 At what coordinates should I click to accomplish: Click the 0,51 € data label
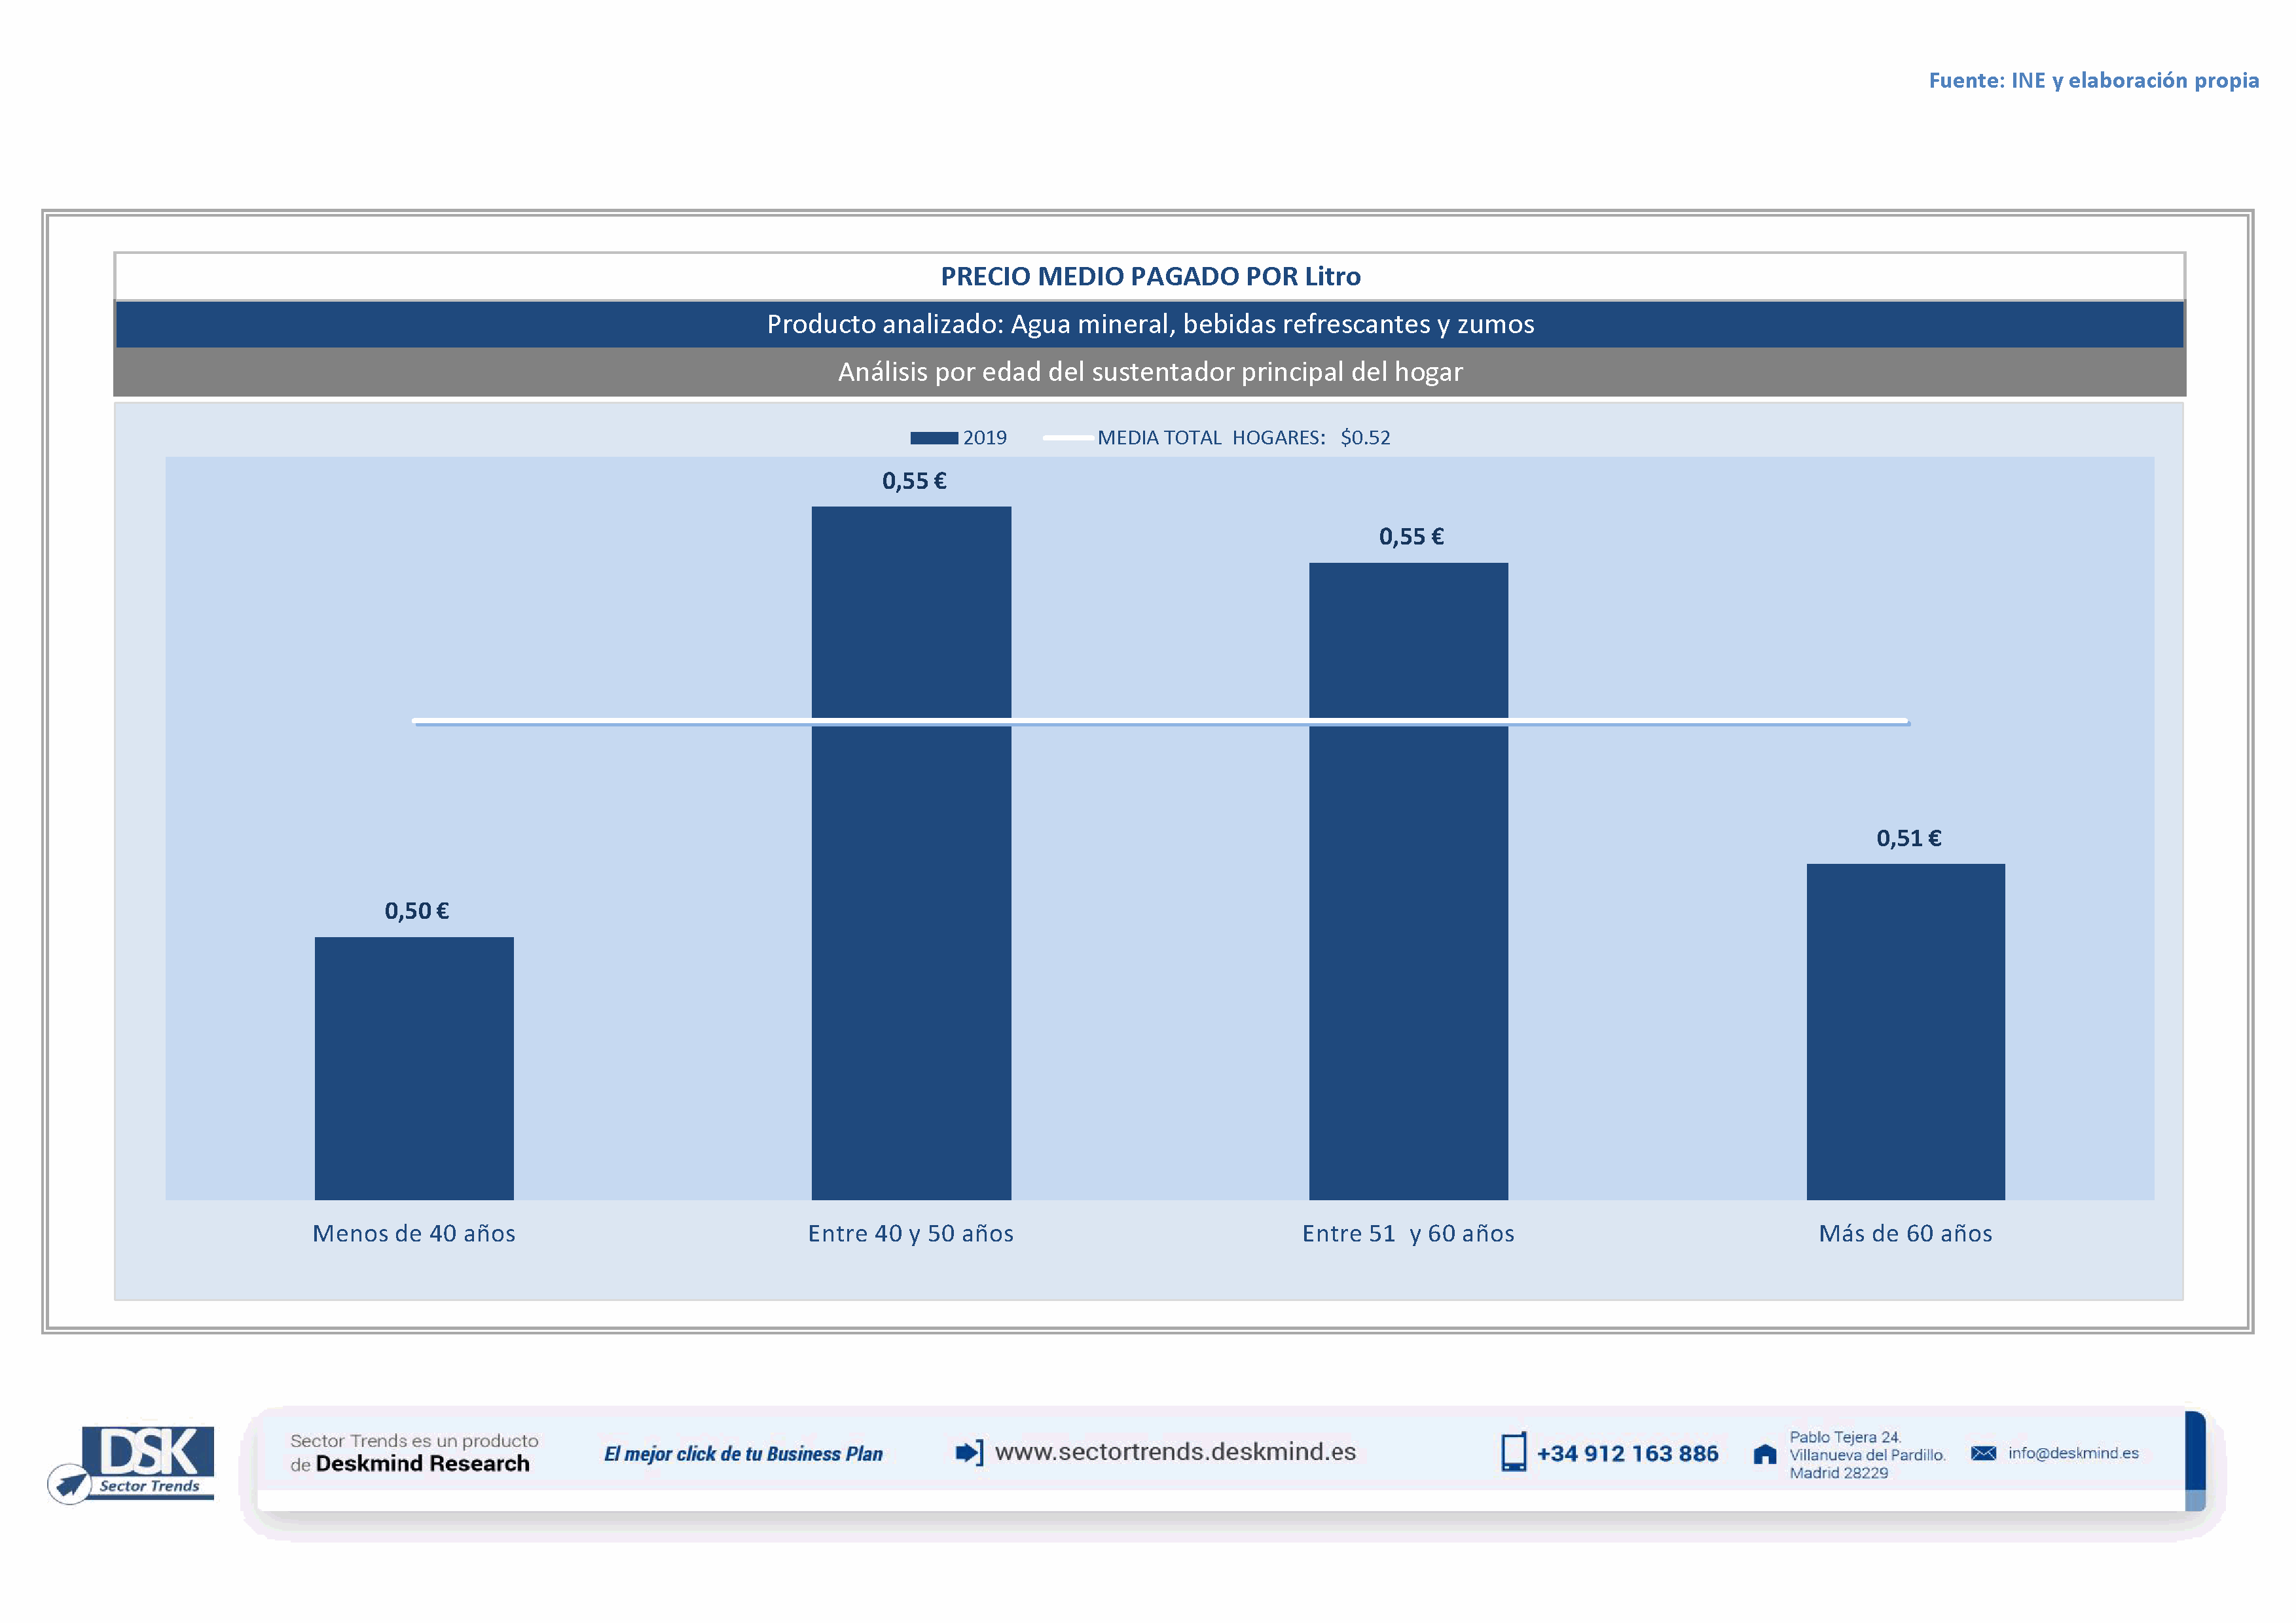click(x=1908, y=838)
